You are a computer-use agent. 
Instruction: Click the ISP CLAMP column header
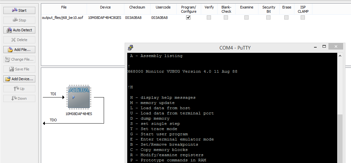[303, 9]
